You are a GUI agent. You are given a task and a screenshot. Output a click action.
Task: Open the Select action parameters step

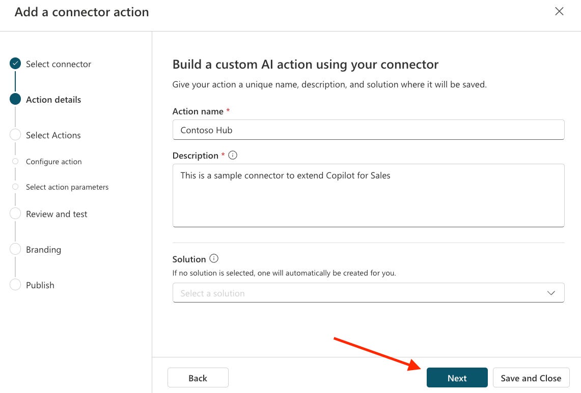click(x=67, y=187)
